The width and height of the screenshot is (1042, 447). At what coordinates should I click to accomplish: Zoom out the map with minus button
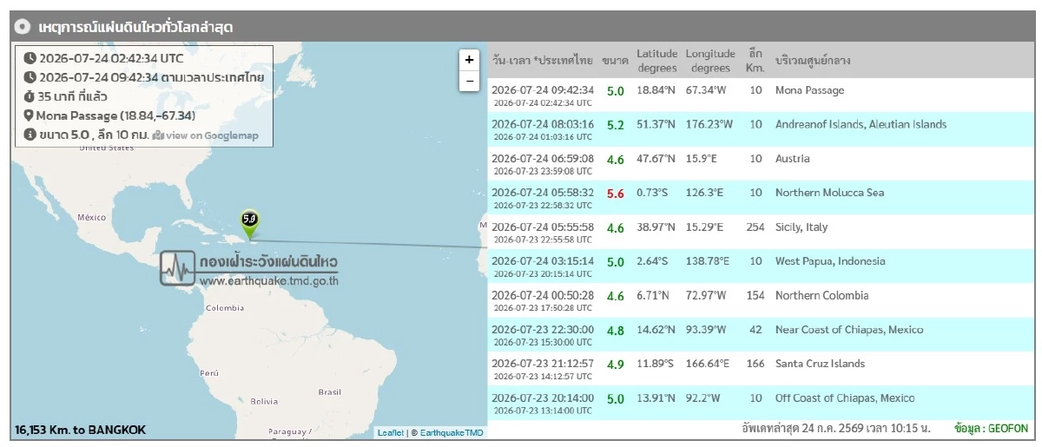pyautogui.click(x=469, y=81)
